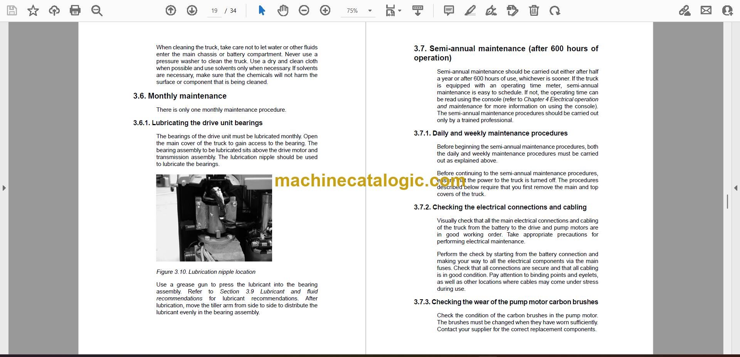Click reference 'Chapter 4 Electrical operation'
The image size is (740, 357).
(561, 99)
